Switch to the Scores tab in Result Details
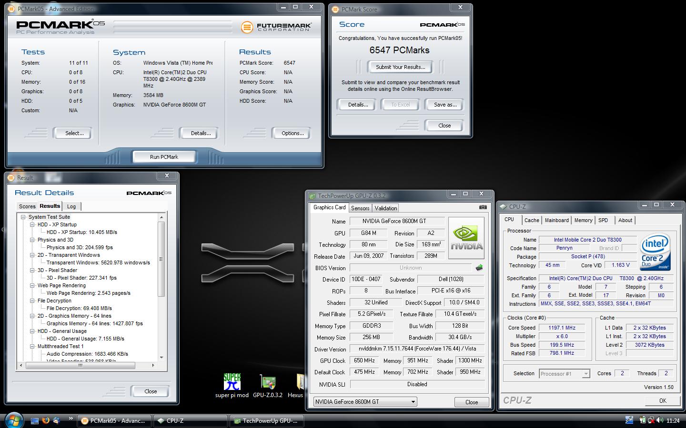The height and width of the screenshot is (428, 686). [x=27, y=206]
